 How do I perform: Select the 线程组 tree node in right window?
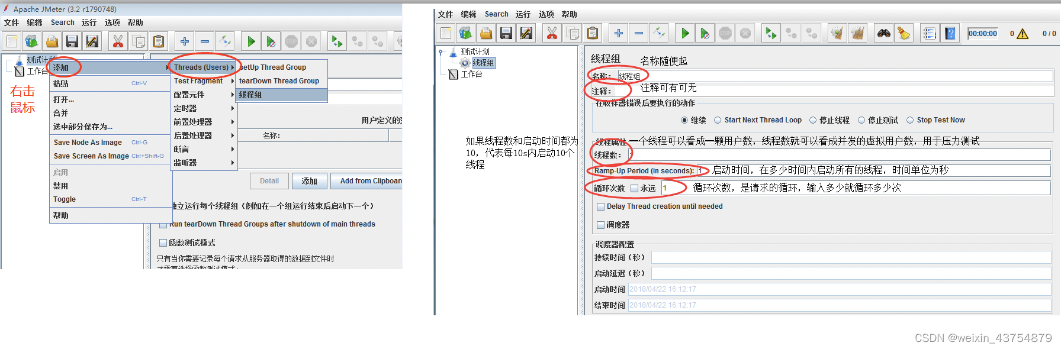(x=483, y=63)
